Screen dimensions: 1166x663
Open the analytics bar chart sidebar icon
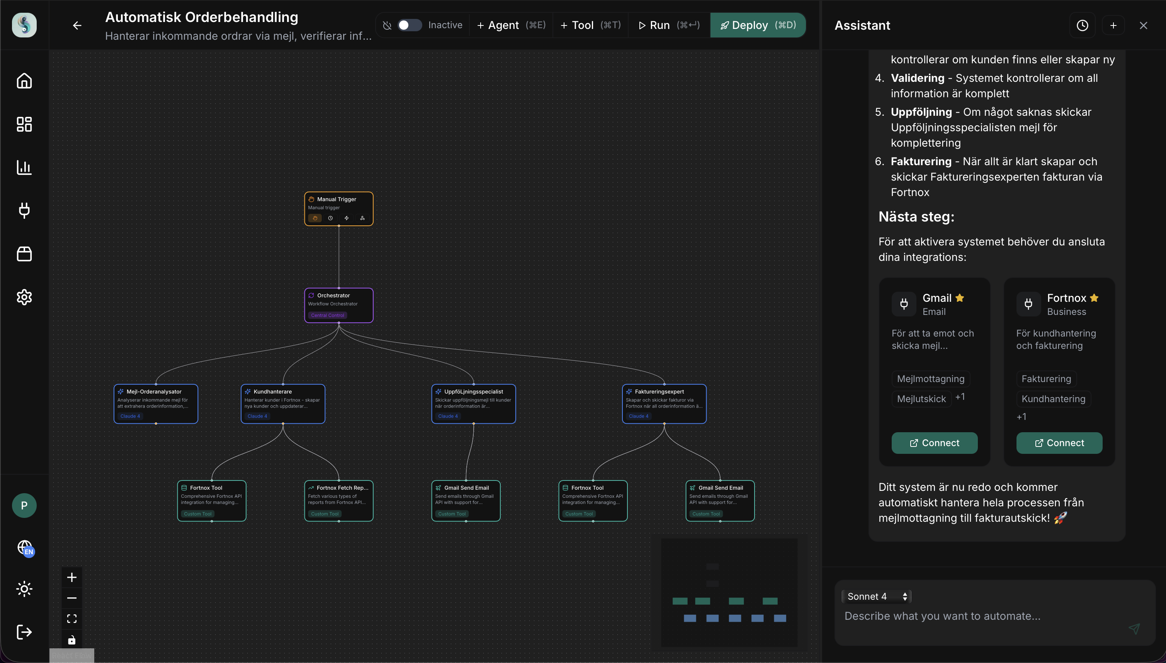(24, 167)
